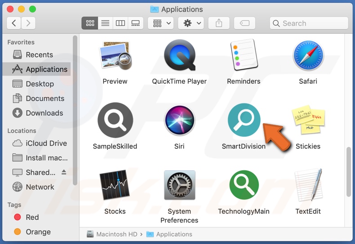This screenshot has height=244, width=355.
Task: Open Desktop in the sidebar
Action: point(37,84)
